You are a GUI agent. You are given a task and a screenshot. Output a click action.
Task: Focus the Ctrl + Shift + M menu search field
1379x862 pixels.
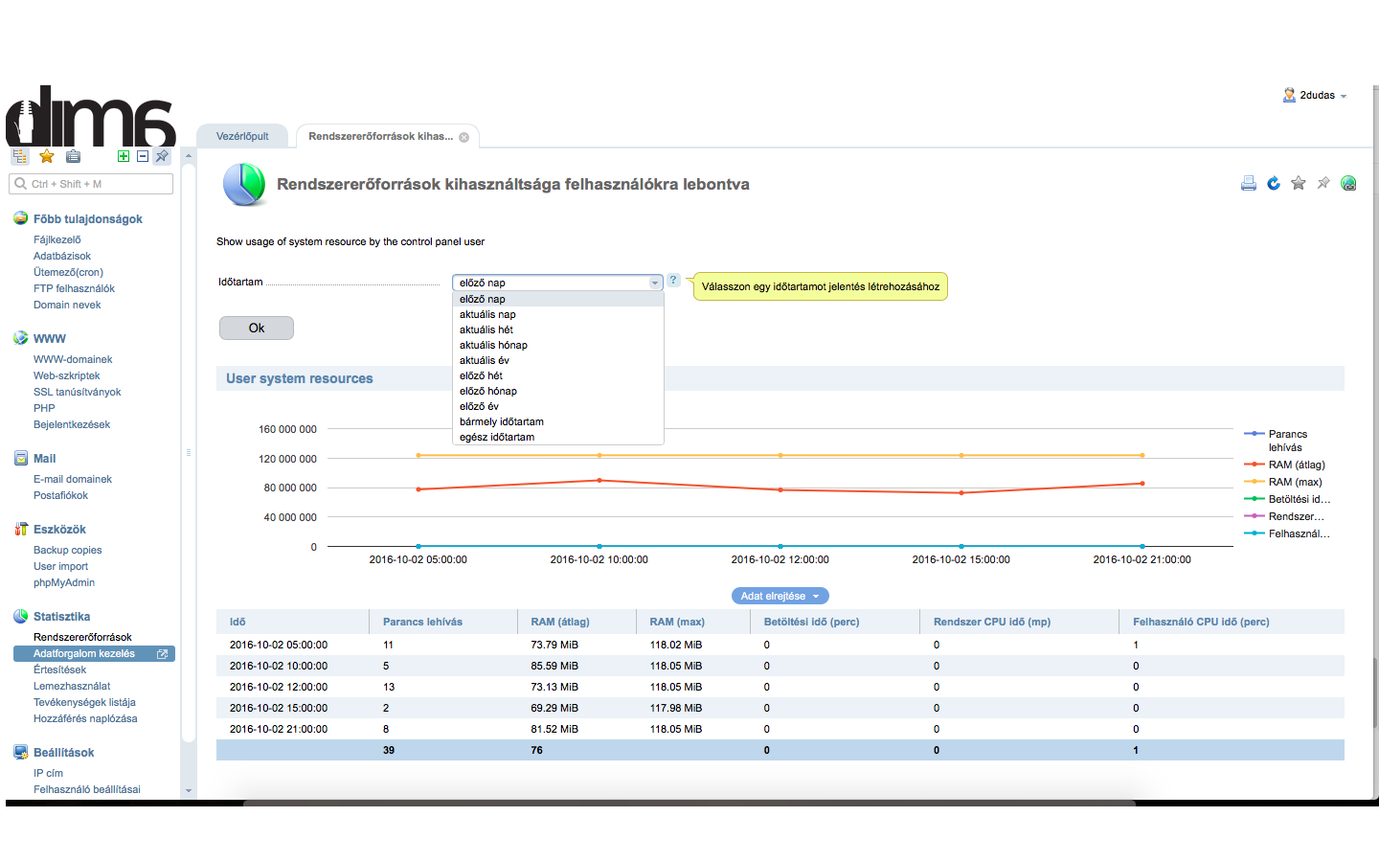91,184
